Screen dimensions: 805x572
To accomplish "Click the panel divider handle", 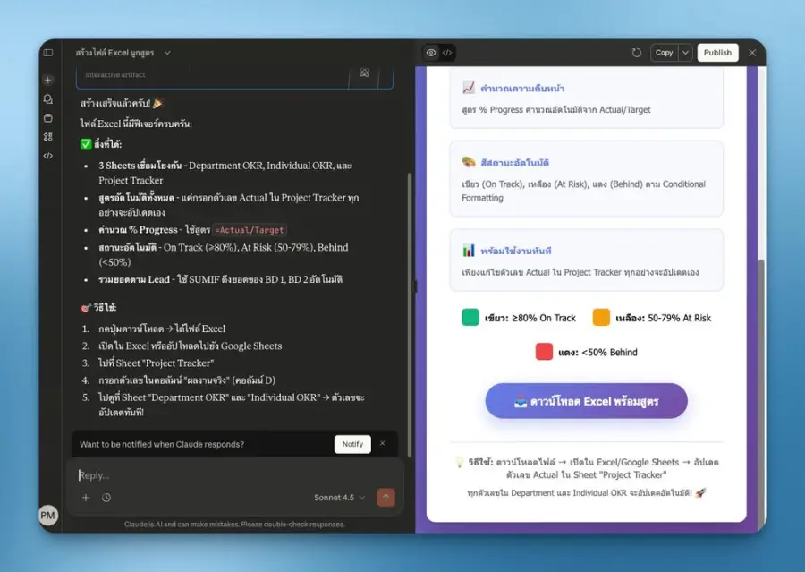I will (x=415, y=286).
